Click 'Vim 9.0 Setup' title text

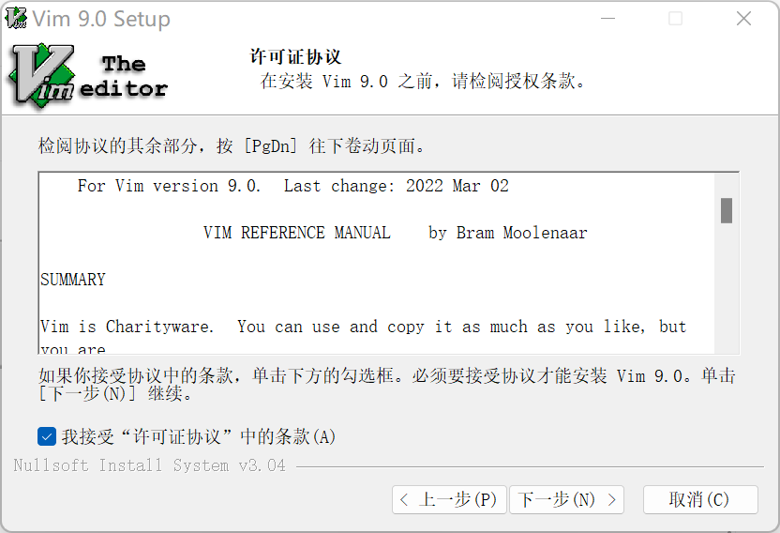point(101,19)
